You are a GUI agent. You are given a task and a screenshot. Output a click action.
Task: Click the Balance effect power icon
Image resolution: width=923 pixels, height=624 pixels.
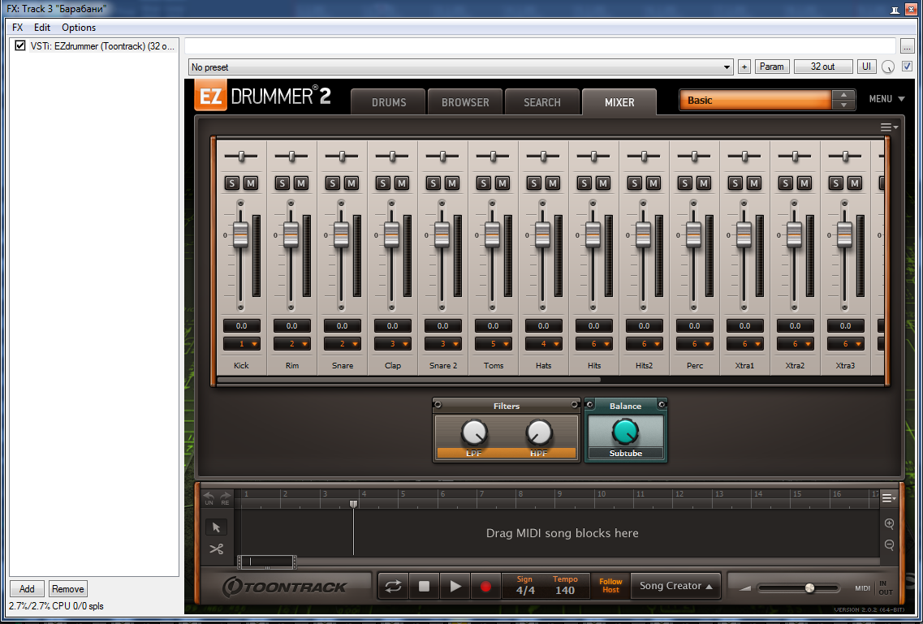[590, 405]
